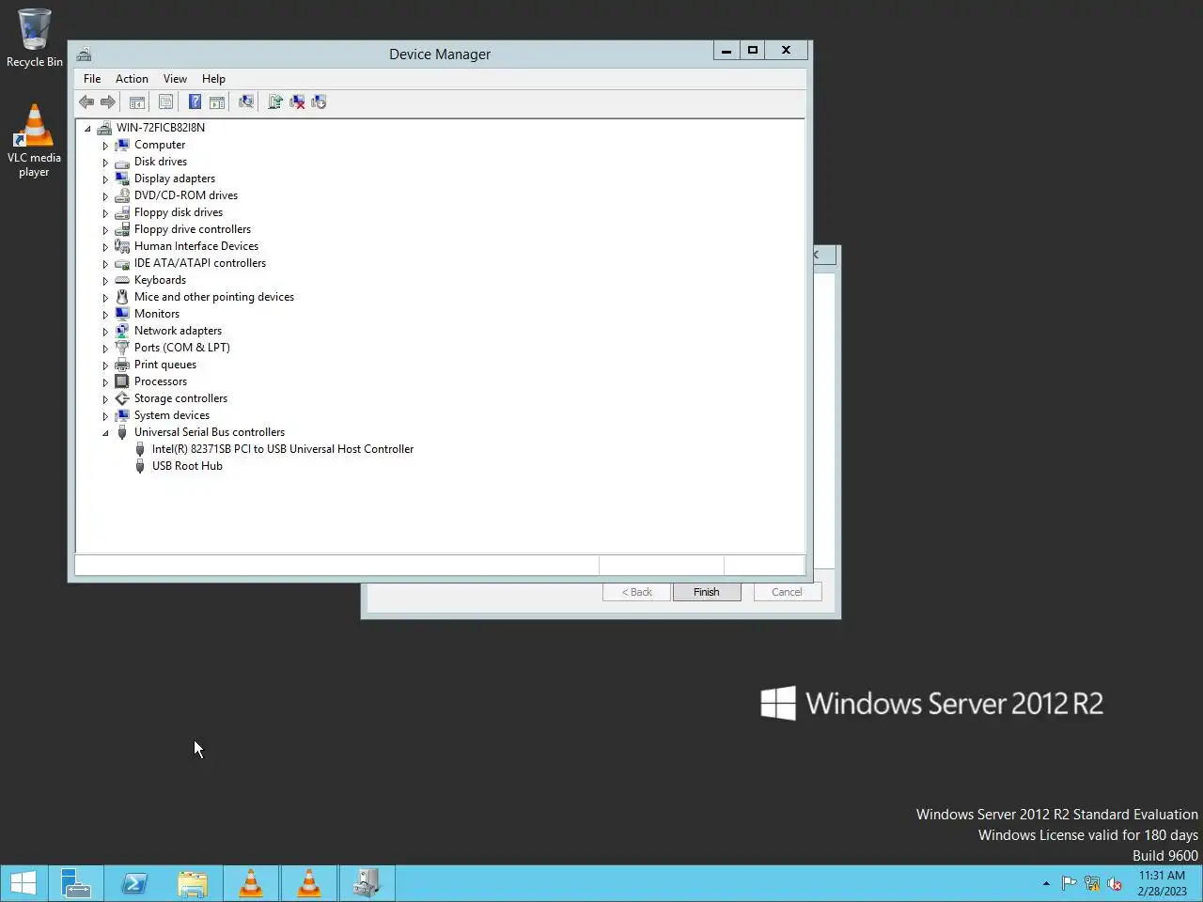Open Properties via the toolbar icon
Screen dimensions: 1203x902
point(166,102)
